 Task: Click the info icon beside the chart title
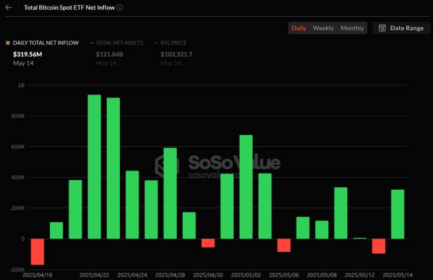120,8
